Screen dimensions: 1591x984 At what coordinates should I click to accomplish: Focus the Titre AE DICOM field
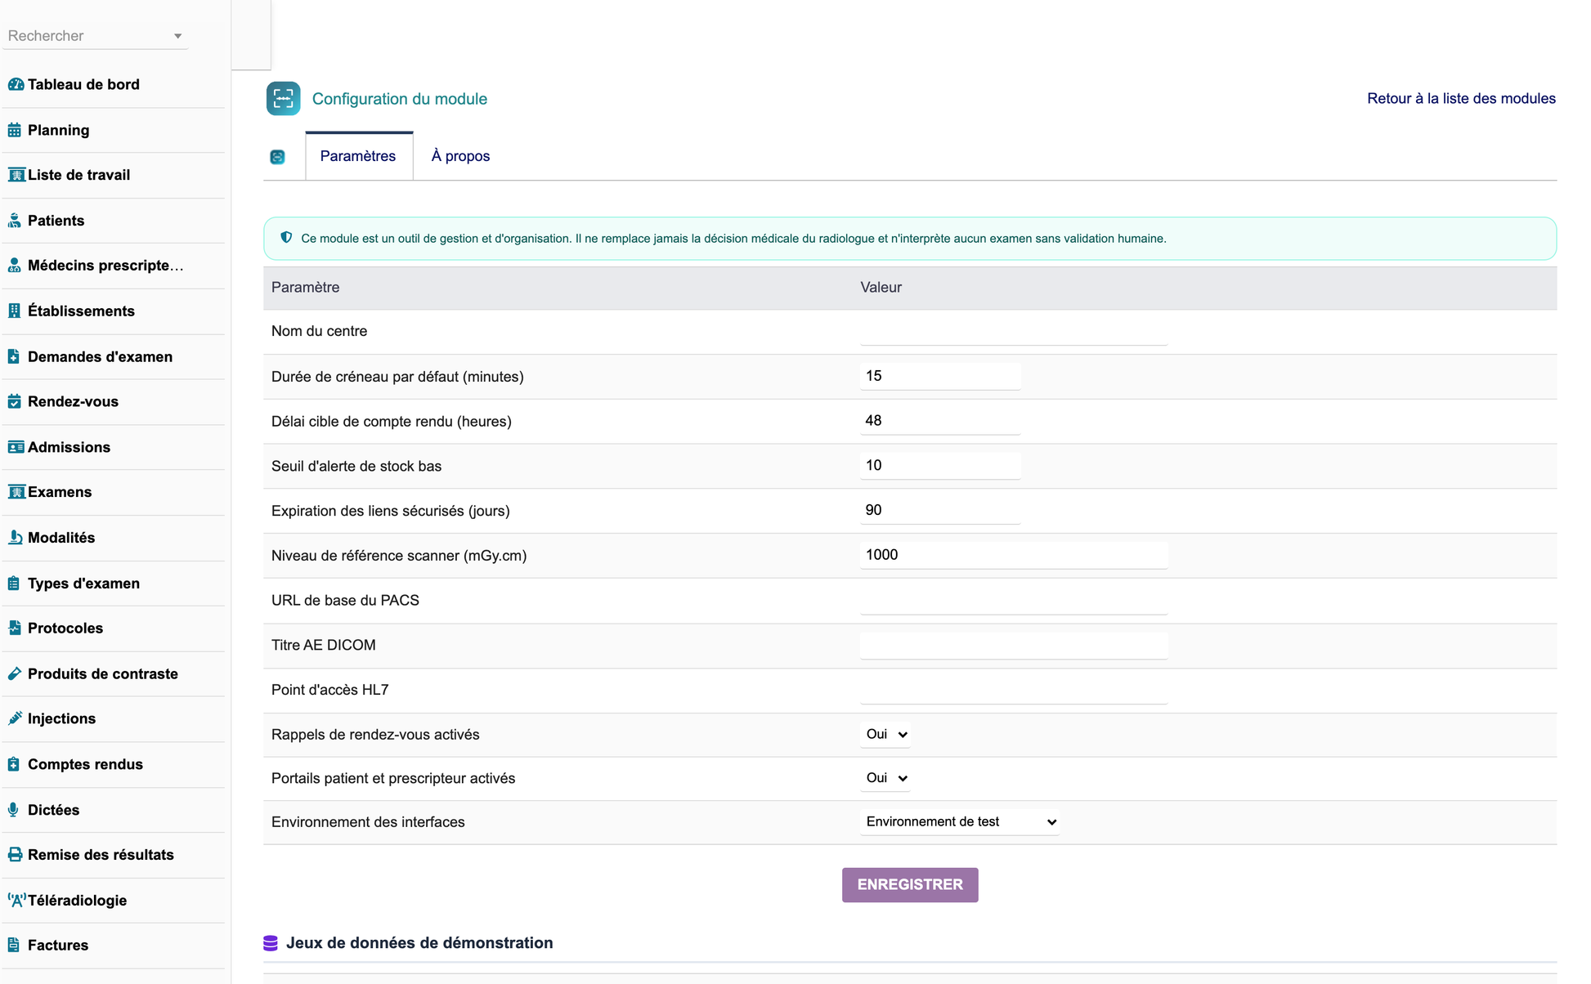click(x=1014, y=645)
